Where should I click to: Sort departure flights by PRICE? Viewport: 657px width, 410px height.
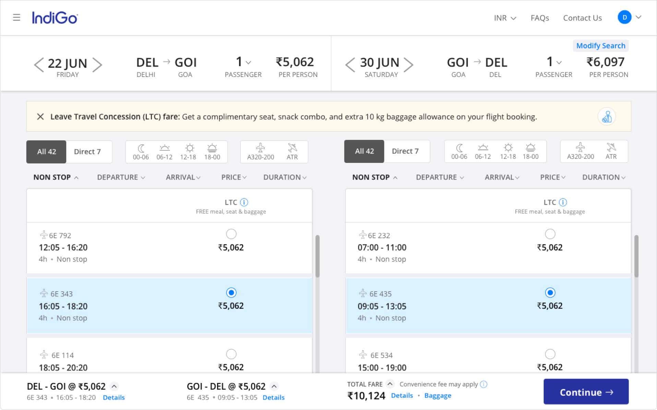(234, 177)
